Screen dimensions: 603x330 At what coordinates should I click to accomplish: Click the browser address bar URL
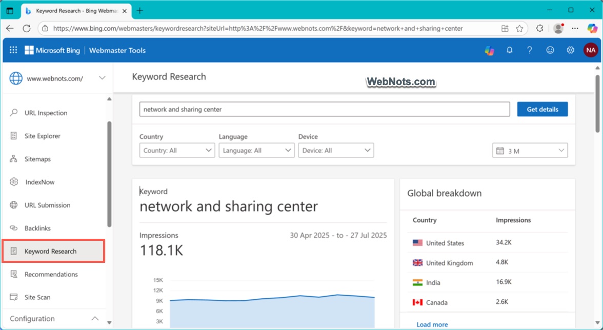pyautogui.click(x=258, y=28)
